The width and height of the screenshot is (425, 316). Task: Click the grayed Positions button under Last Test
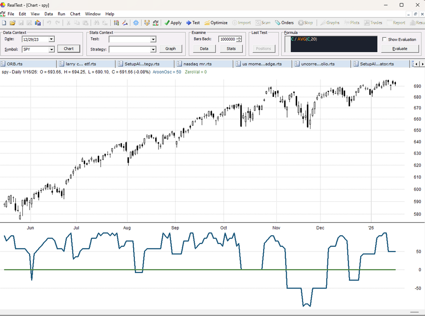[264, 49]
